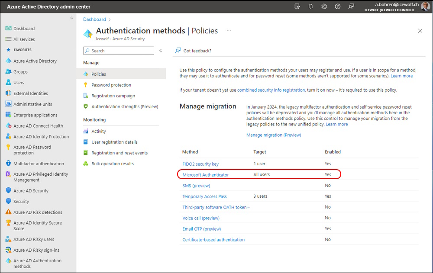
Task: Open the Microsoft Authenticator method
Action: 205,175
